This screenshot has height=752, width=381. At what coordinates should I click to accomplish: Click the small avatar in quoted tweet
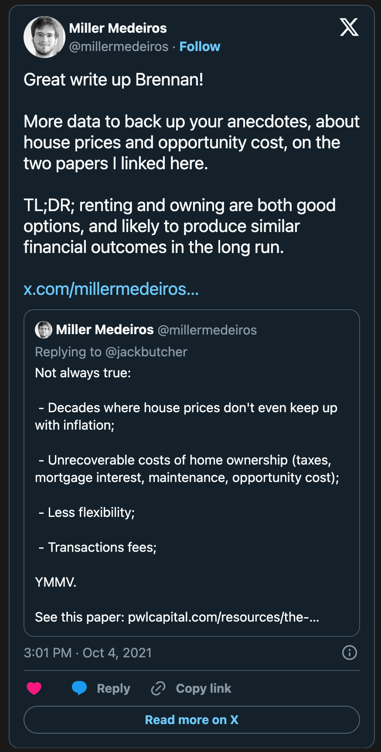click(43, 330)
